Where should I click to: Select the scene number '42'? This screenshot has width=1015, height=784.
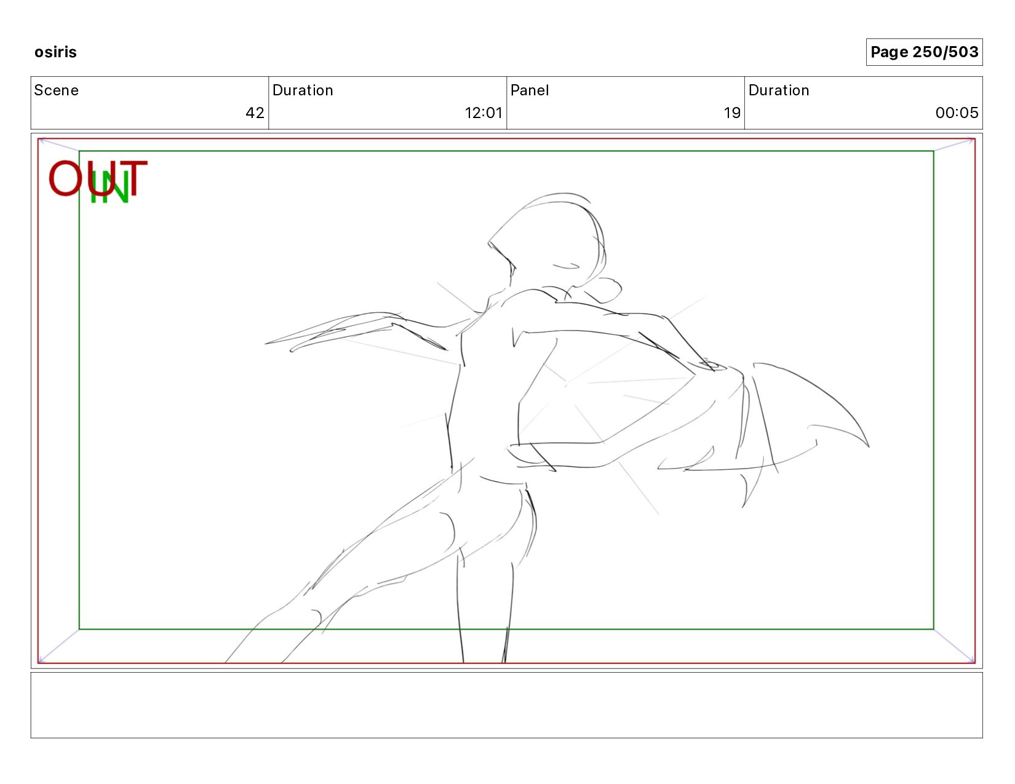(x=255, y=113)
